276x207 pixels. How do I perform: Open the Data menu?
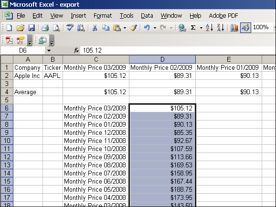tap(147, 16)
